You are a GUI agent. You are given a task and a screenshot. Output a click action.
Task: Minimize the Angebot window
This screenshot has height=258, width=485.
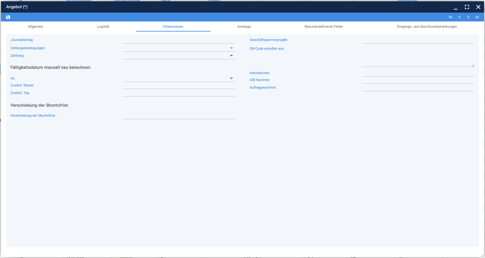tap(456, 7)
